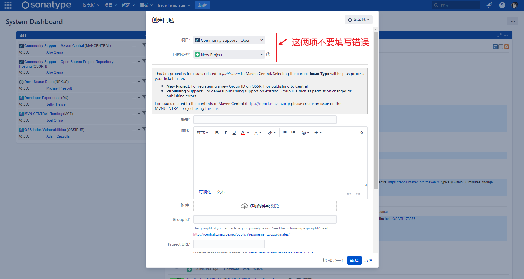Insert a numbered list
Screen dimensions: 524x279
pyautogui.click(x=293, y=133)
